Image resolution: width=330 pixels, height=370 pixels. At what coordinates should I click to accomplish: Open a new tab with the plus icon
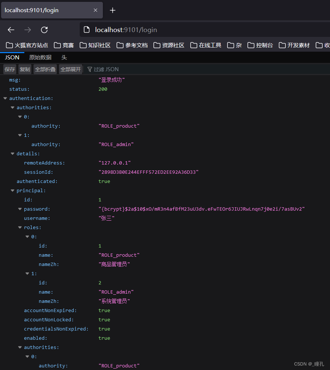coord(112,10)
